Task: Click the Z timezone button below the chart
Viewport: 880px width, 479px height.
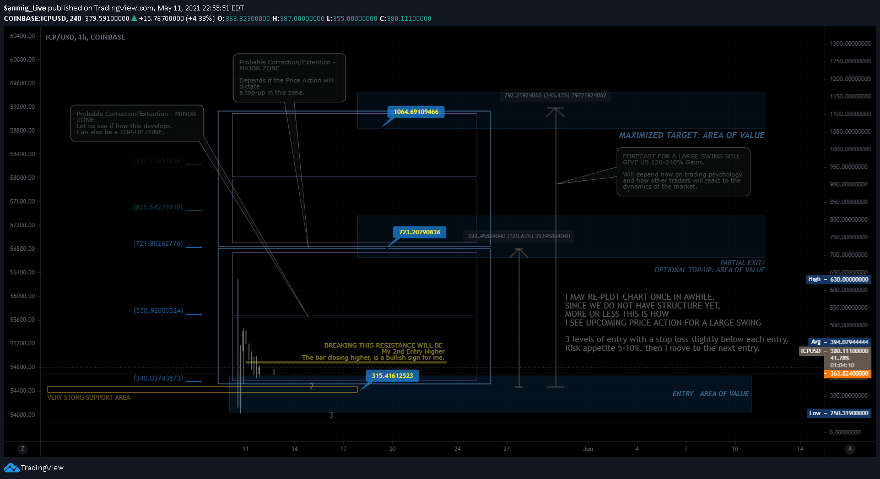Action: pyautogui.click(x=23, y=449)
